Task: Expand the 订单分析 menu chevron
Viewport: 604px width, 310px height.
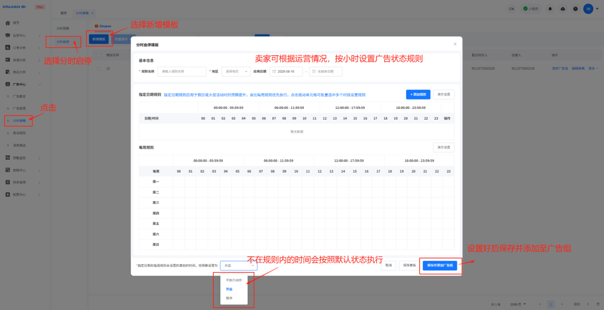Action: [x=39, y=48]
